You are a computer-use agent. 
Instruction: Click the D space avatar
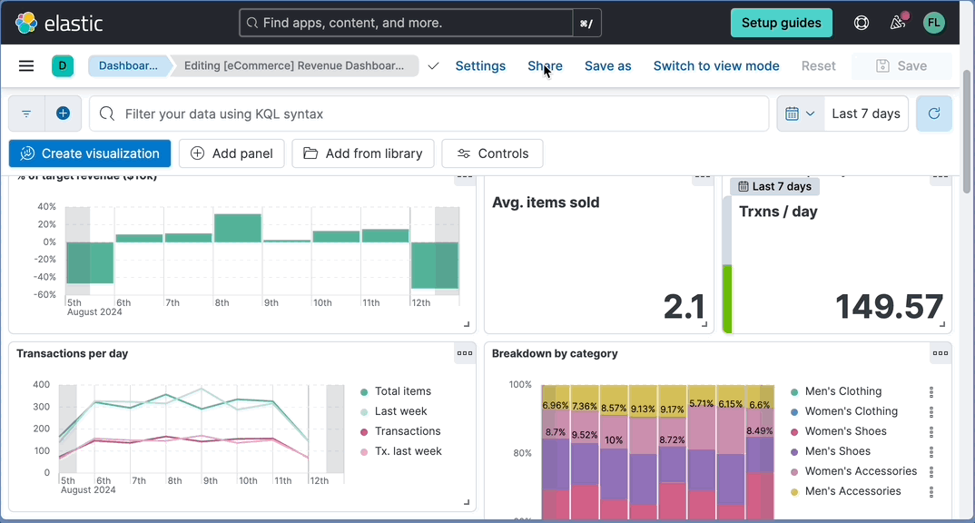pyautogui.click(x=63, y=66)
